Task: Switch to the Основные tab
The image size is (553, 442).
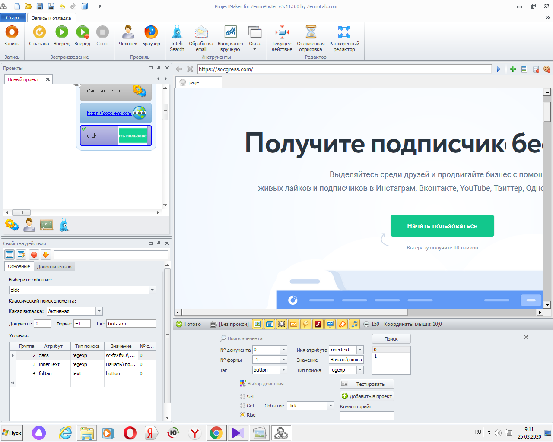Action: [19, 266]
